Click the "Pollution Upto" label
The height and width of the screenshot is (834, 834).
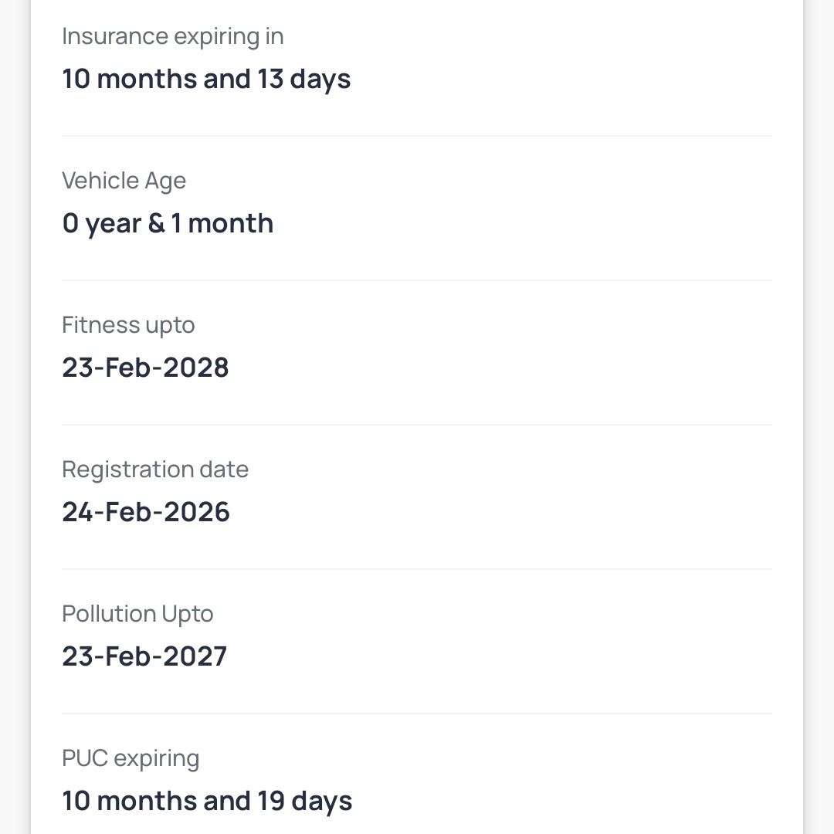[137, 614]
